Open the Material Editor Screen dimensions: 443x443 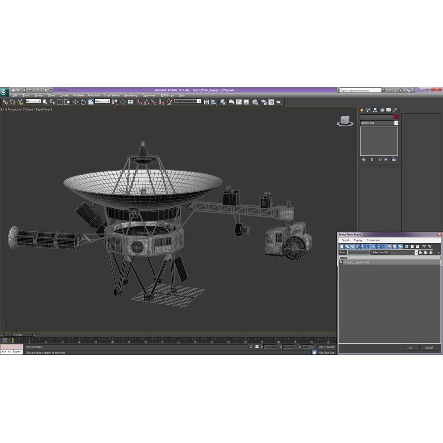255,102
